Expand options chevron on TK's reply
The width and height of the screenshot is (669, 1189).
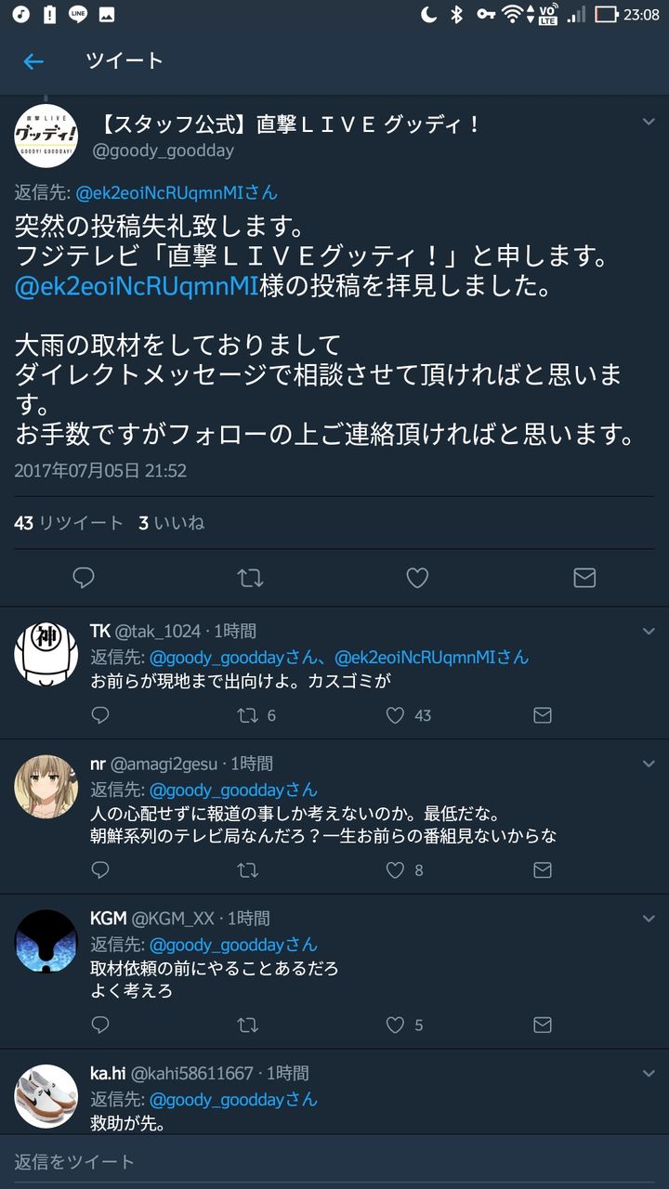click(x=649, y=631)
